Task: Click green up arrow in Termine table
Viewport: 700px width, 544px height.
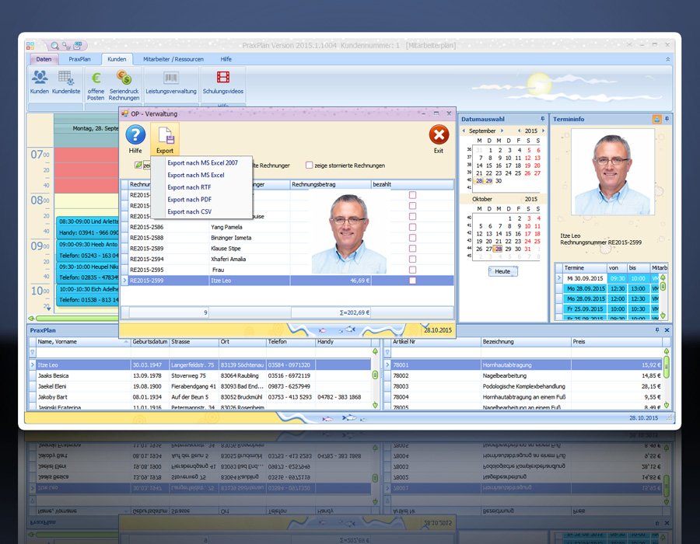Action: (663, 277)
